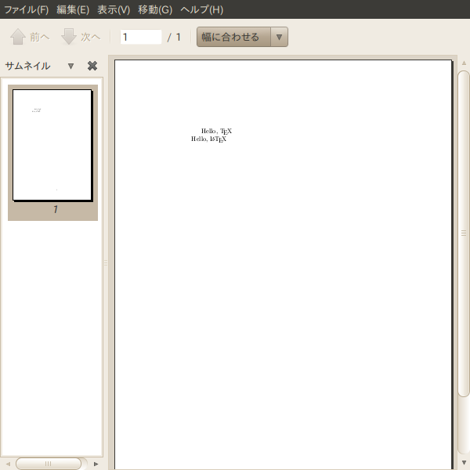The image size is (470, 470).
Task: Click the document scroll down arrow
Action: (464, 462)
